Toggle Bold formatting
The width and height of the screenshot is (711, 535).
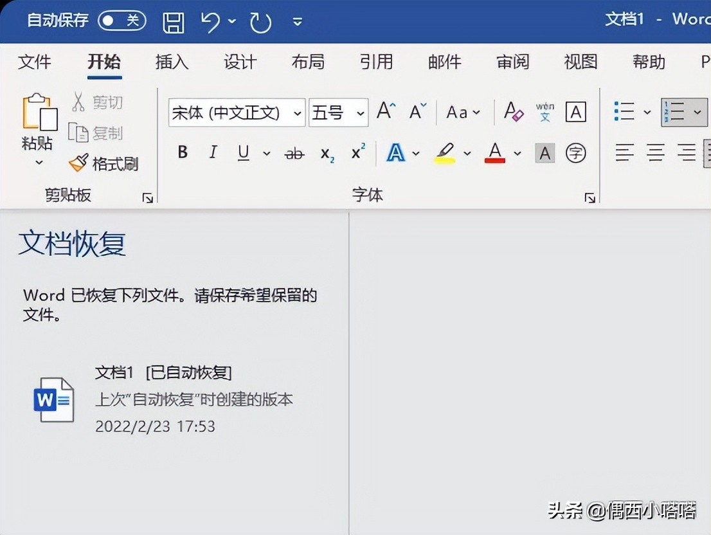point(183,152)
